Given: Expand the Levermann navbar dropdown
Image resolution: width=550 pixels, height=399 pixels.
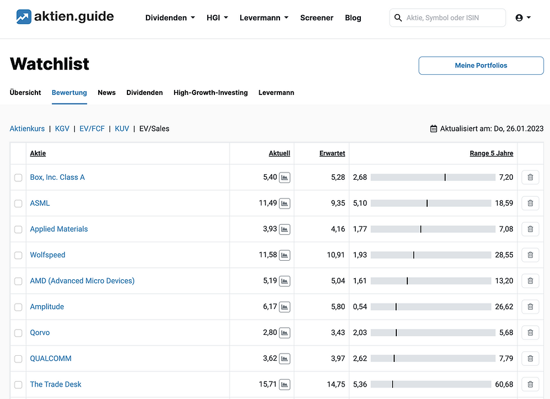Looking at the screenshot, I should tap(264, 17).
